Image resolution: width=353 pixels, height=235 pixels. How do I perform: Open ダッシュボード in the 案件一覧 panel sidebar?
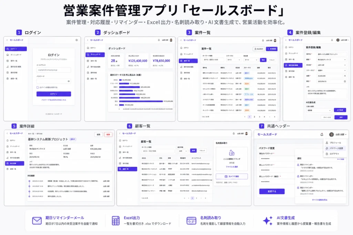point(188,54)
